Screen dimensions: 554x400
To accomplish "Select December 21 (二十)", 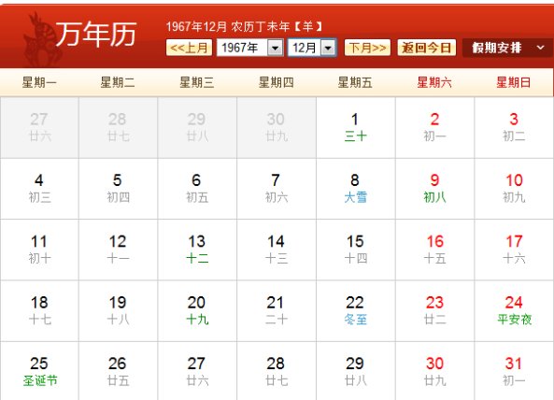I will [277, 311].
